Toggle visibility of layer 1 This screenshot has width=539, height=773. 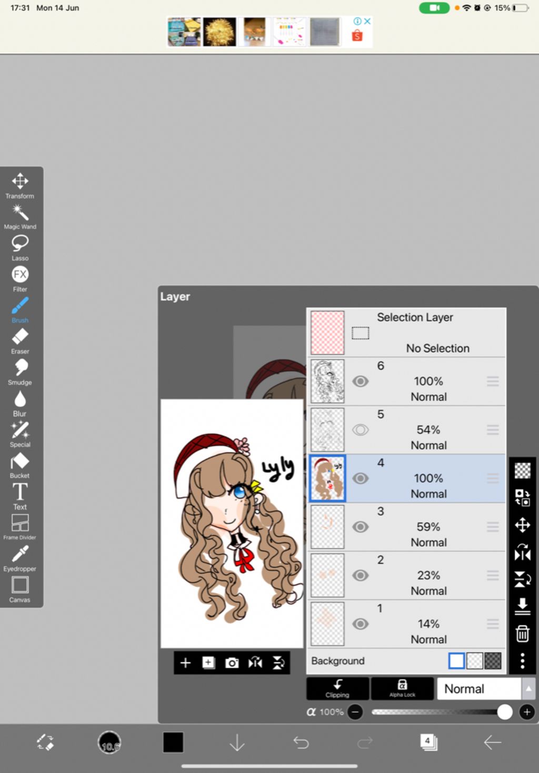coord(360,624)
